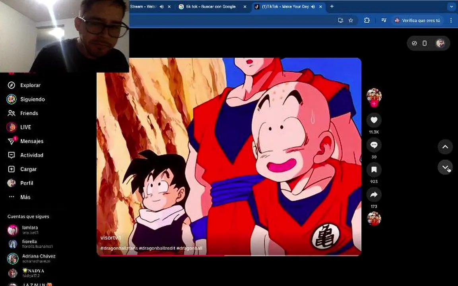Open the #dragonballzfans hashtag
This screenshot has height=286, width=458.
tap(119, 248)
